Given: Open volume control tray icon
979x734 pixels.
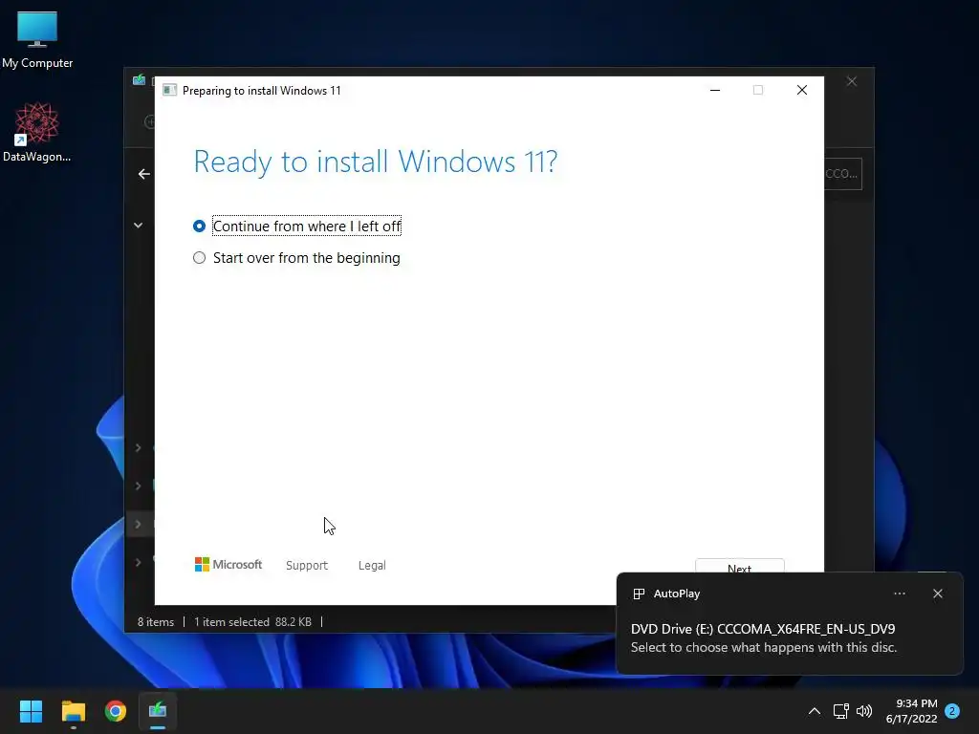Looking at the screenshot, I should [x=864, y=711].
